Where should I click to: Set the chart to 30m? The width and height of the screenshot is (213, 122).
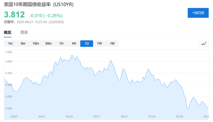[x=48, y=44]
